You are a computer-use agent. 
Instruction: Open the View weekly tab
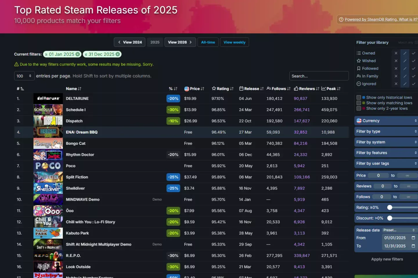click(234, 42)
